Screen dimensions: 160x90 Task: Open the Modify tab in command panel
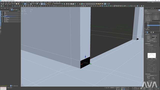click(x=147, y=8)
